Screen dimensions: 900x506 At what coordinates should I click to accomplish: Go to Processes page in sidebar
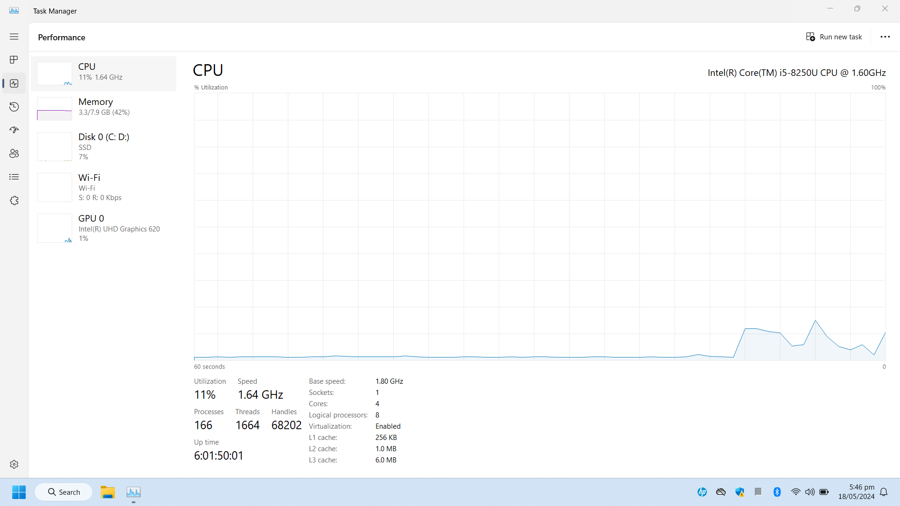pyautogui.click(x=14, y=60)
